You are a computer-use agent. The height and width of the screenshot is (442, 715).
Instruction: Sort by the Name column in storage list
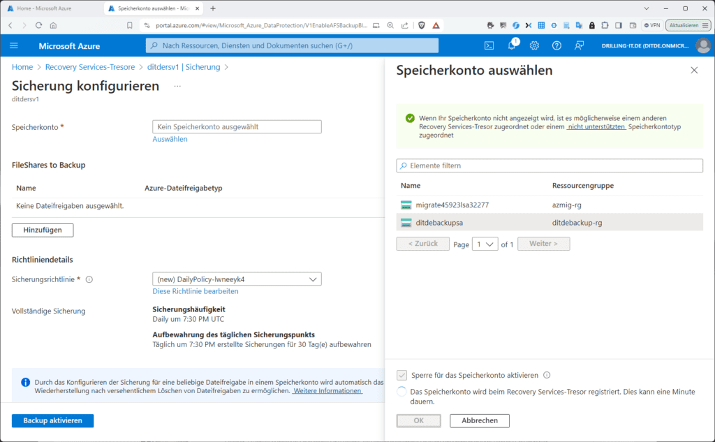click(411, 186)
